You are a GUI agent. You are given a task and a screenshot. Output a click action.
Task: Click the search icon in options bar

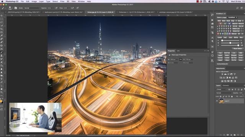(x=237, y=8)
